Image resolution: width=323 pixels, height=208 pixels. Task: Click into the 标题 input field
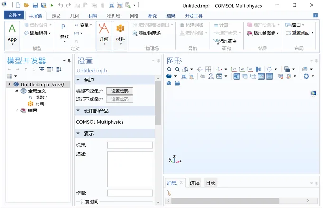coord(130,145)
